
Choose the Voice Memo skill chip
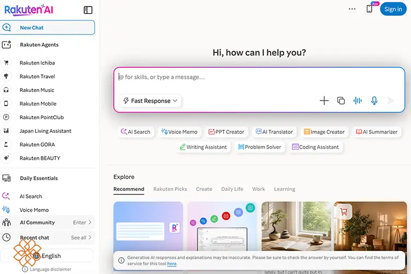coord(179,132)
